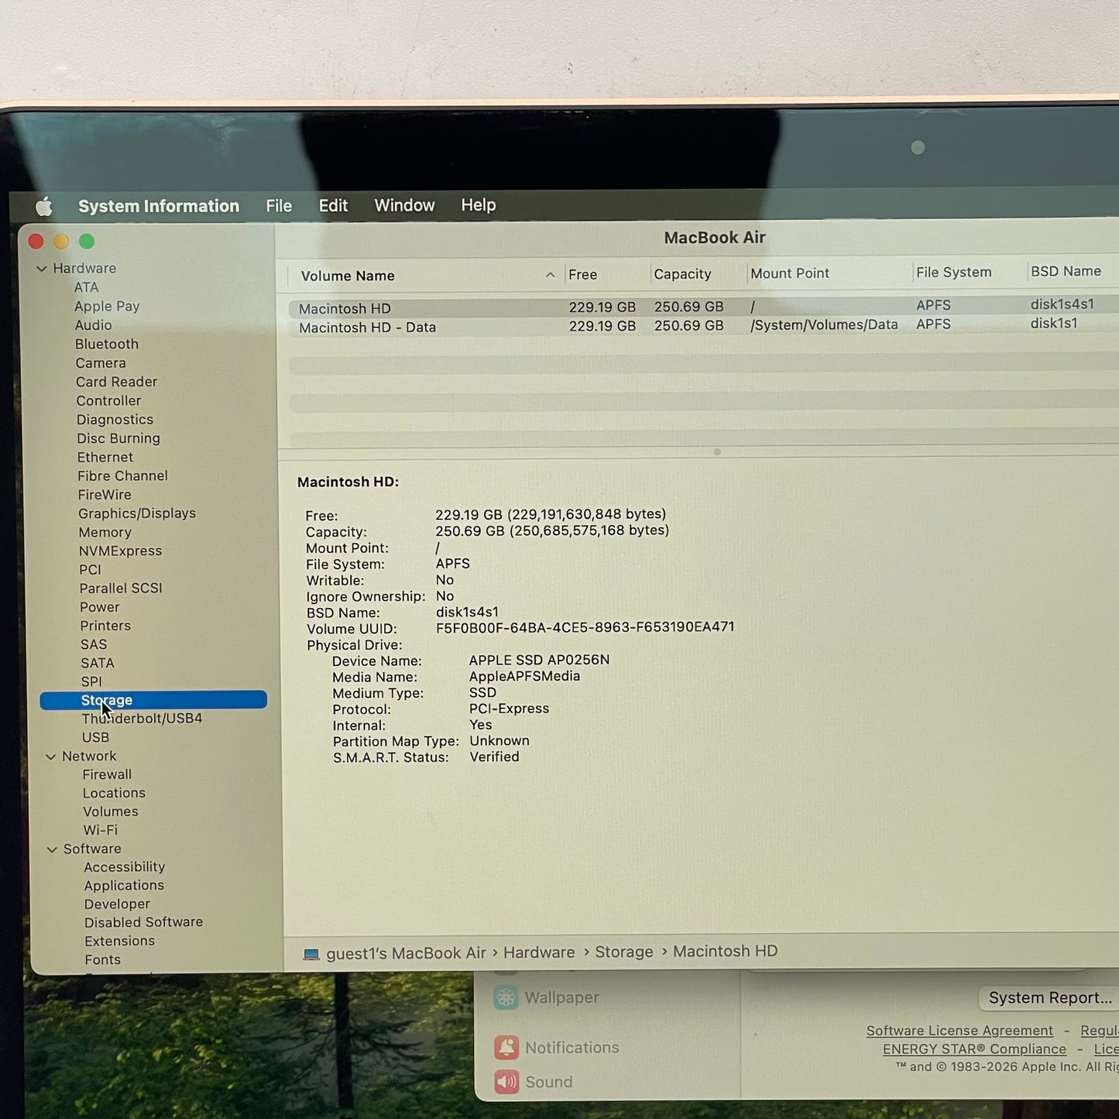This screenshot has height=1119, width=1119.
Task: Open the File menu
Action: pyautogui.click(x=279, y=206)
